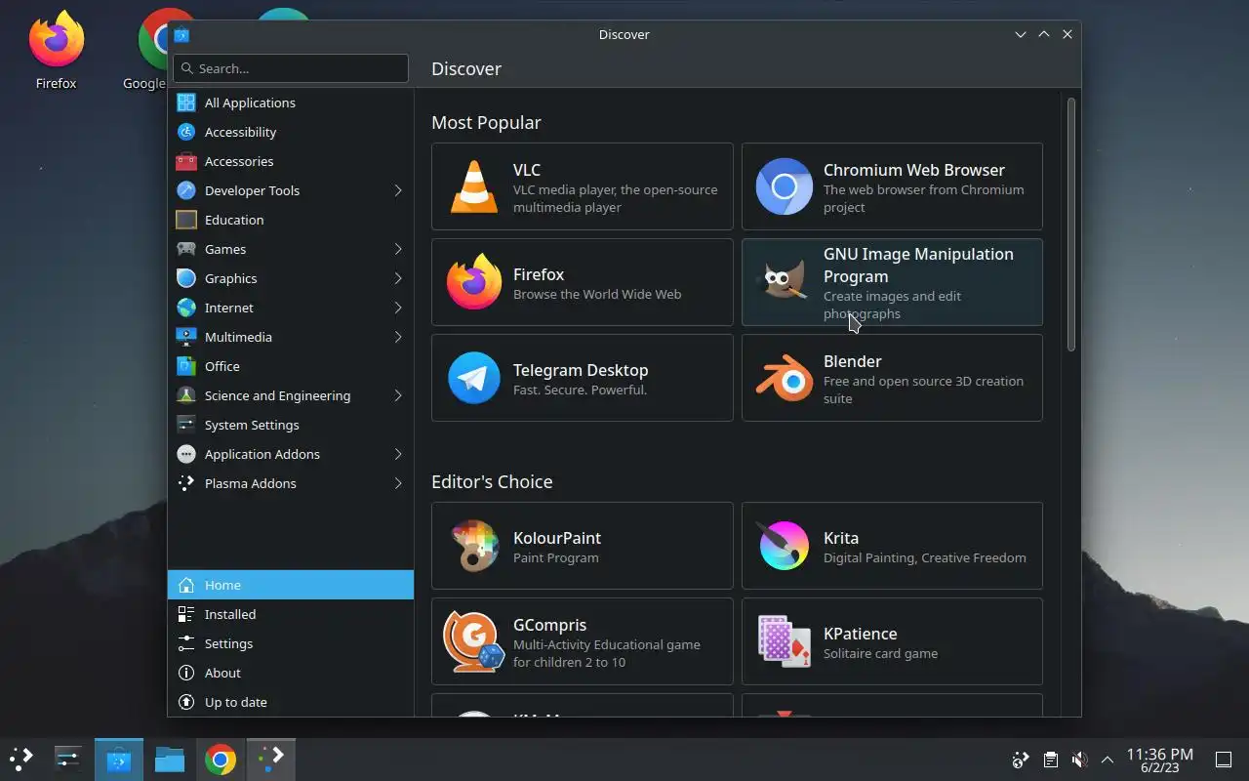Click KPatience's description "Solitaire card game"

(x=880, y=653)
